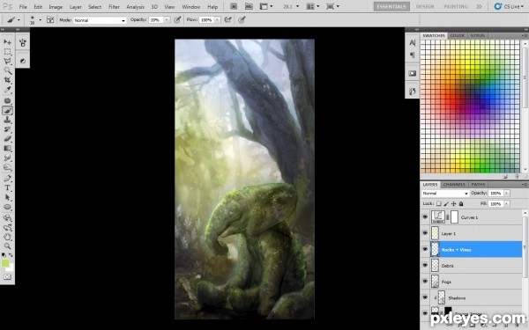Open the brush Mode dropdown
This screenshot has width=529, height=330.
pos(100,20)
